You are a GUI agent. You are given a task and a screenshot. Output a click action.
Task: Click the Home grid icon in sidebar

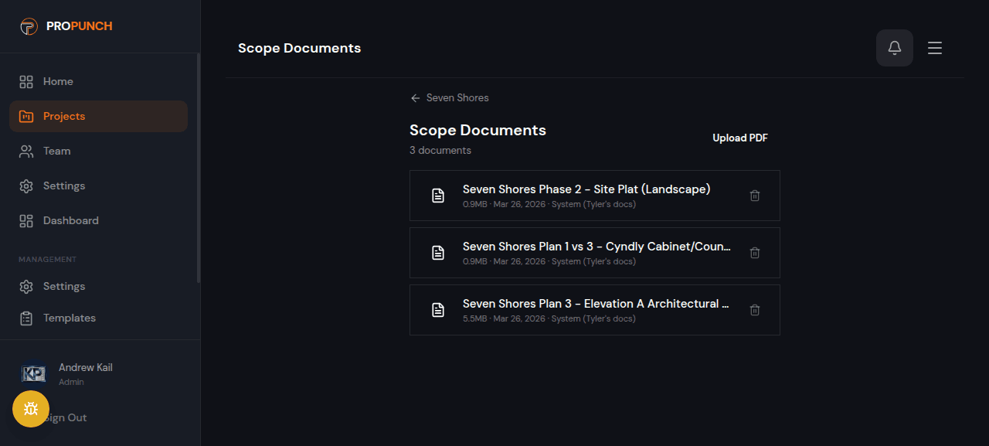[x=26, y=81]
